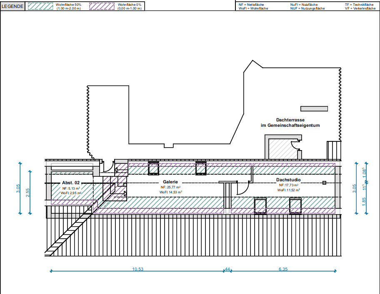Image resolution: width=380 pixels, height=294 pixels.
Task: Click the '10,53' horizontal dimension
Action: pos(137,269)
